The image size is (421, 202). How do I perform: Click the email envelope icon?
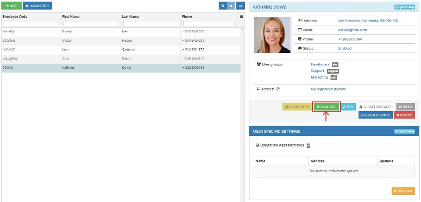pos(300,30)
